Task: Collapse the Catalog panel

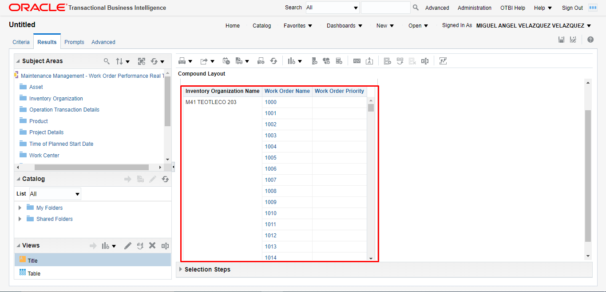Action: coord(18,179)
